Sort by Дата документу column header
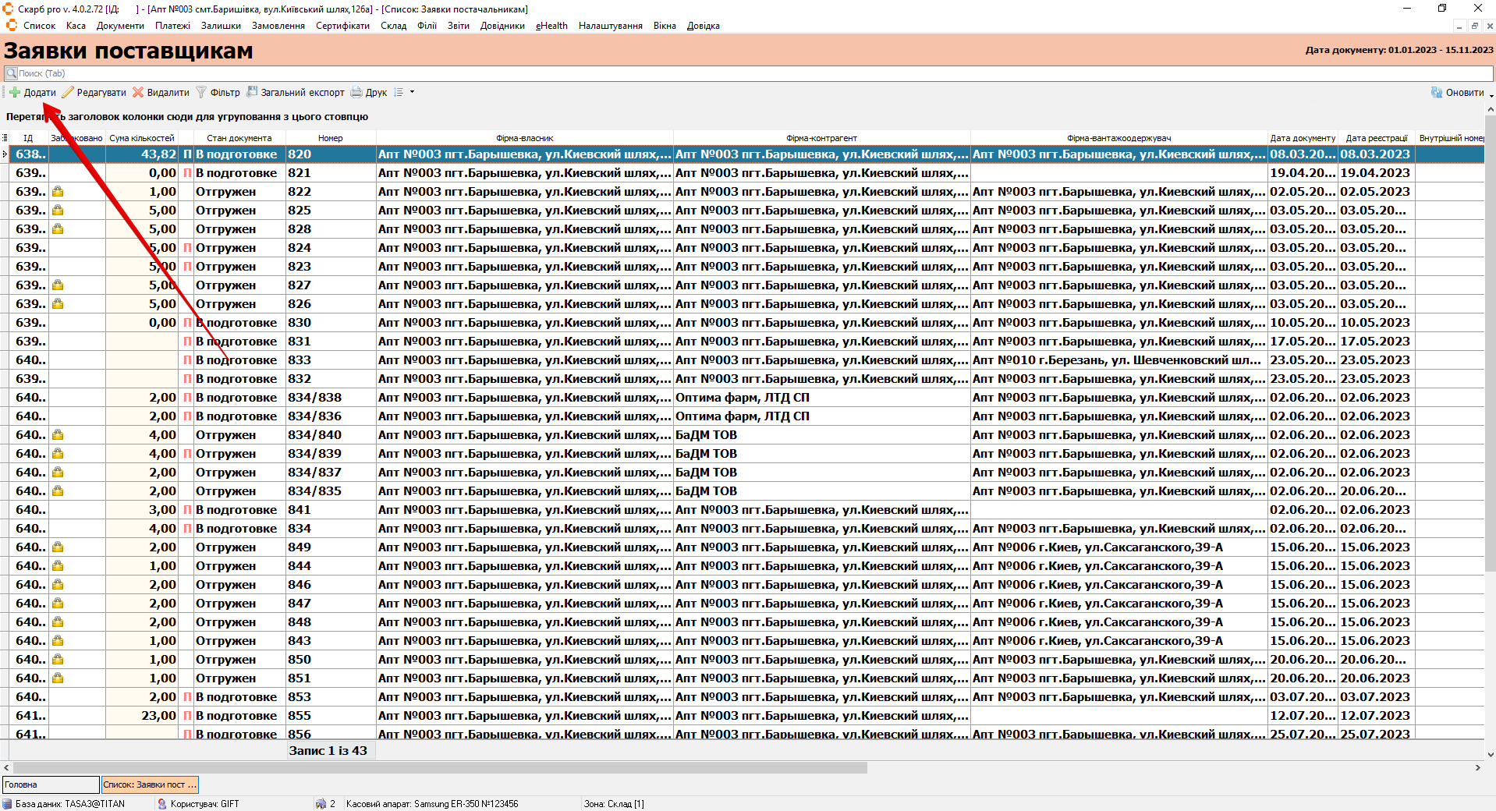 pyautogui.click(x=1302, y=138)
